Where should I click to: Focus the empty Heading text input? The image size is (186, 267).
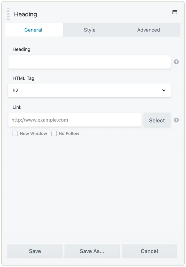click(89, 62)
